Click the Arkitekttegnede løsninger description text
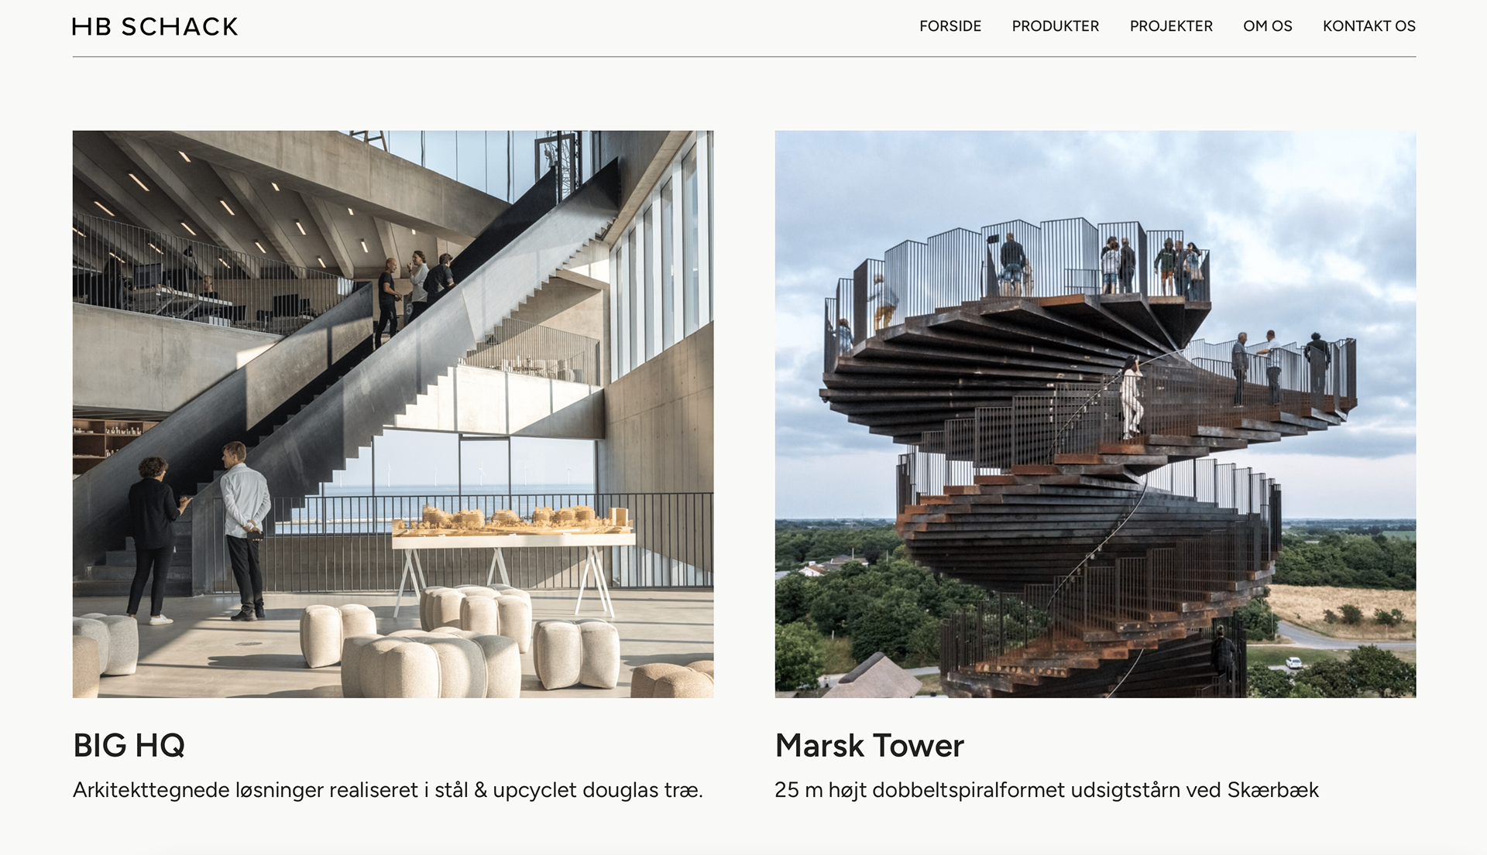The image size is (1487, 855). pos(388,790)
